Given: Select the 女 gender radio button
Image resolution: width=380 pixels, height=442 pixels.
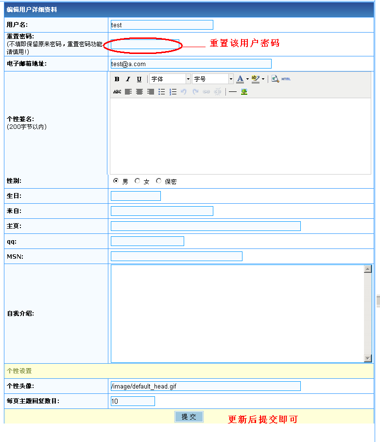Looking at the screenshot, I should [x=137, y=181].
